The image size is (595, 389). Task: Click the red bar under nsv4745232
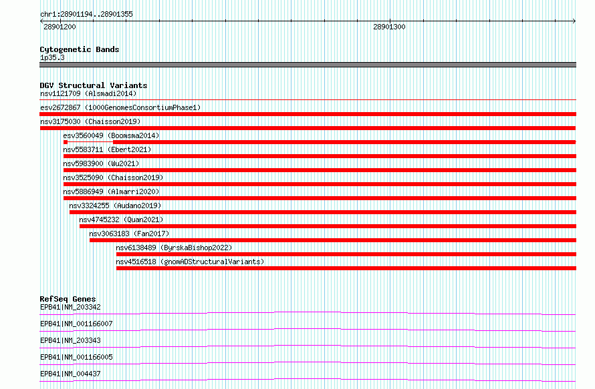(x=328, y=226)
